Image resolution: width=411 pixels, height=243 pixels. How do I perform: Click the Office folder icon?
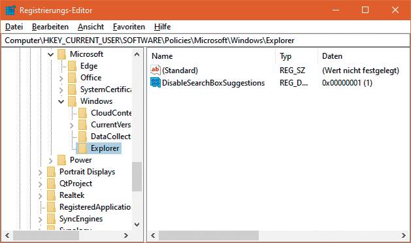pos(72,78)
